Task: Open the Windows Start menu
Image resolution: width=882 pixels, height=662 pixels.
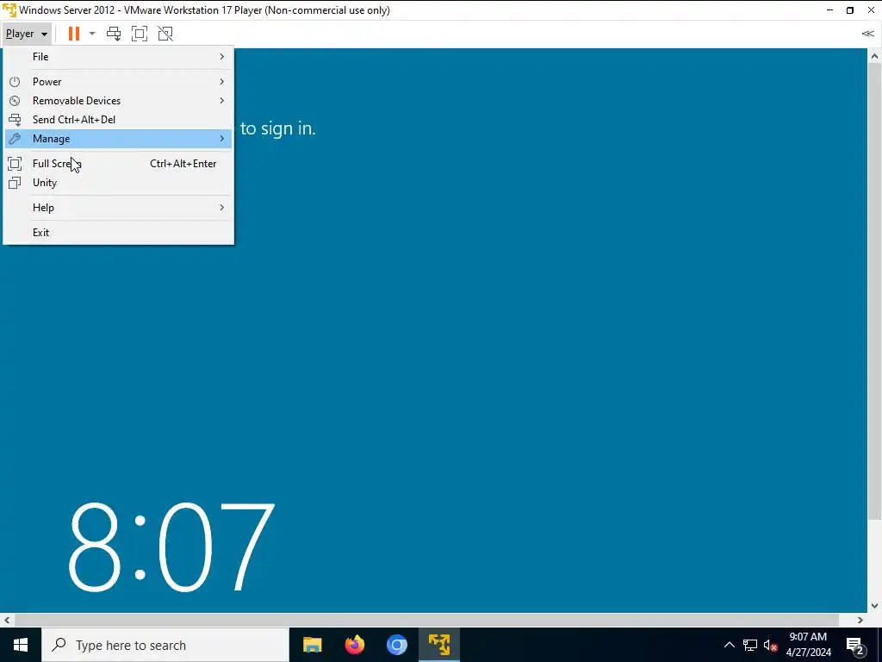Action: 21,645
